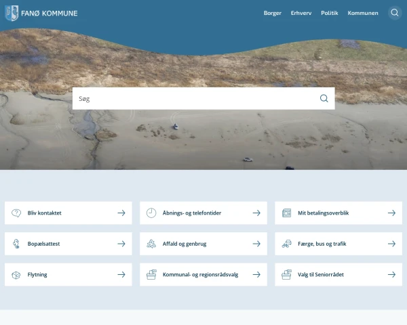407x325 pixels.
Task: Open the Flytning shortcut link
Action: point(37,275)
